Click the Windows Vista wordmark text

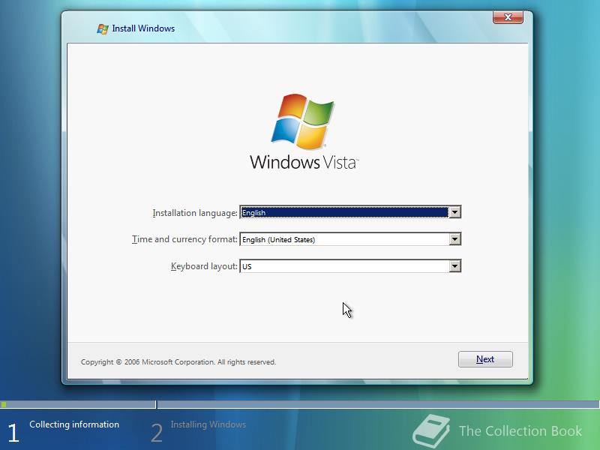pos(304,162)
